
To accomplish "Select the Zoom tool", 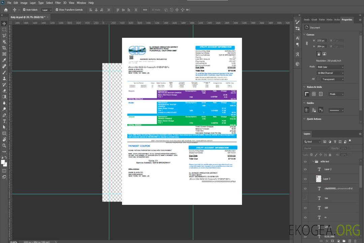I will [4, 145].
